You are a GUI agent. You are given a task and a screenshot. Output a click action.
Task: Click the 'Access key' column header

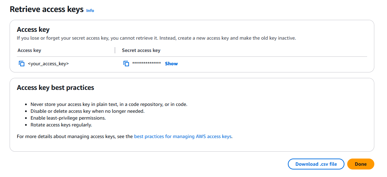point(30,50)
